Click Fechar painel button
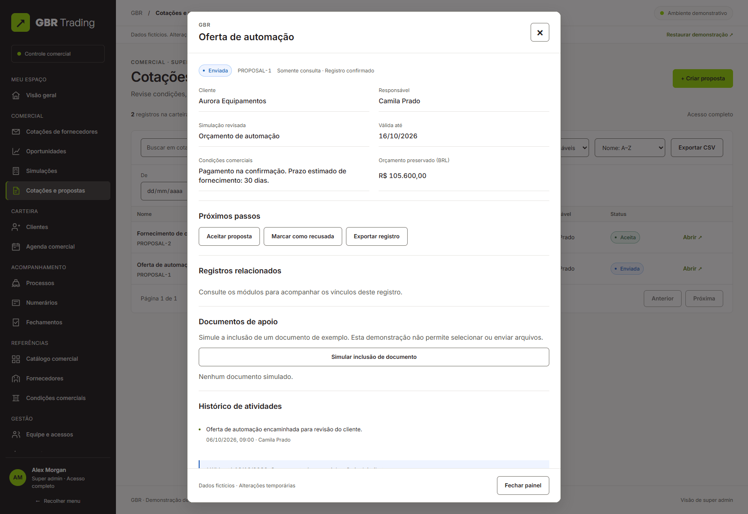Image resolution: width=748 pixels, height=514 pixels. tap(523, 485)
